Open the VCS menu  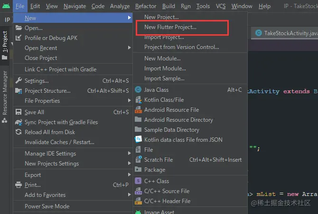click(221, 6)
